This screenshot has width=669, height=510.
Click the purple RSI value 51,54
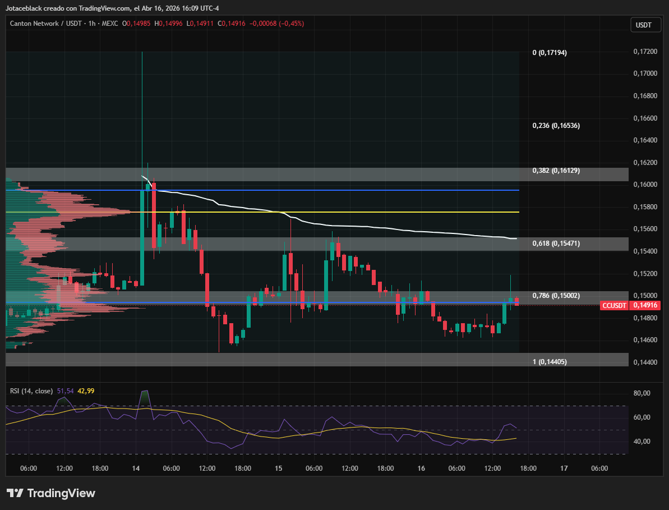click(65, 391)
